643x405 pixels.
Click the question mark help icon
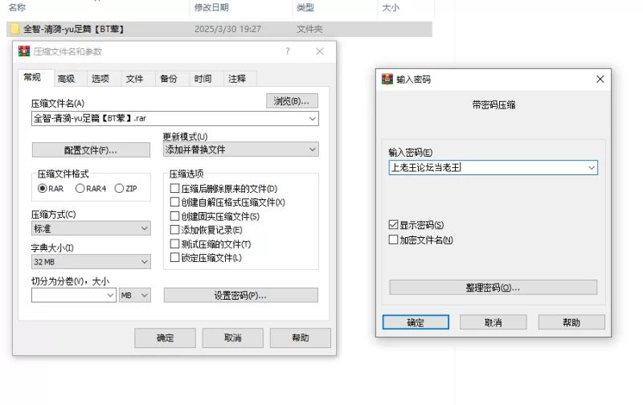[x=288, y=51]
